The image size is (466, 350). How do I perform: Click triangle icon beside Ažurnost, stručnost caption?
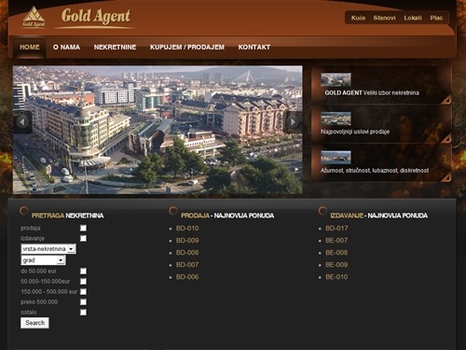(x=446, y=177)
